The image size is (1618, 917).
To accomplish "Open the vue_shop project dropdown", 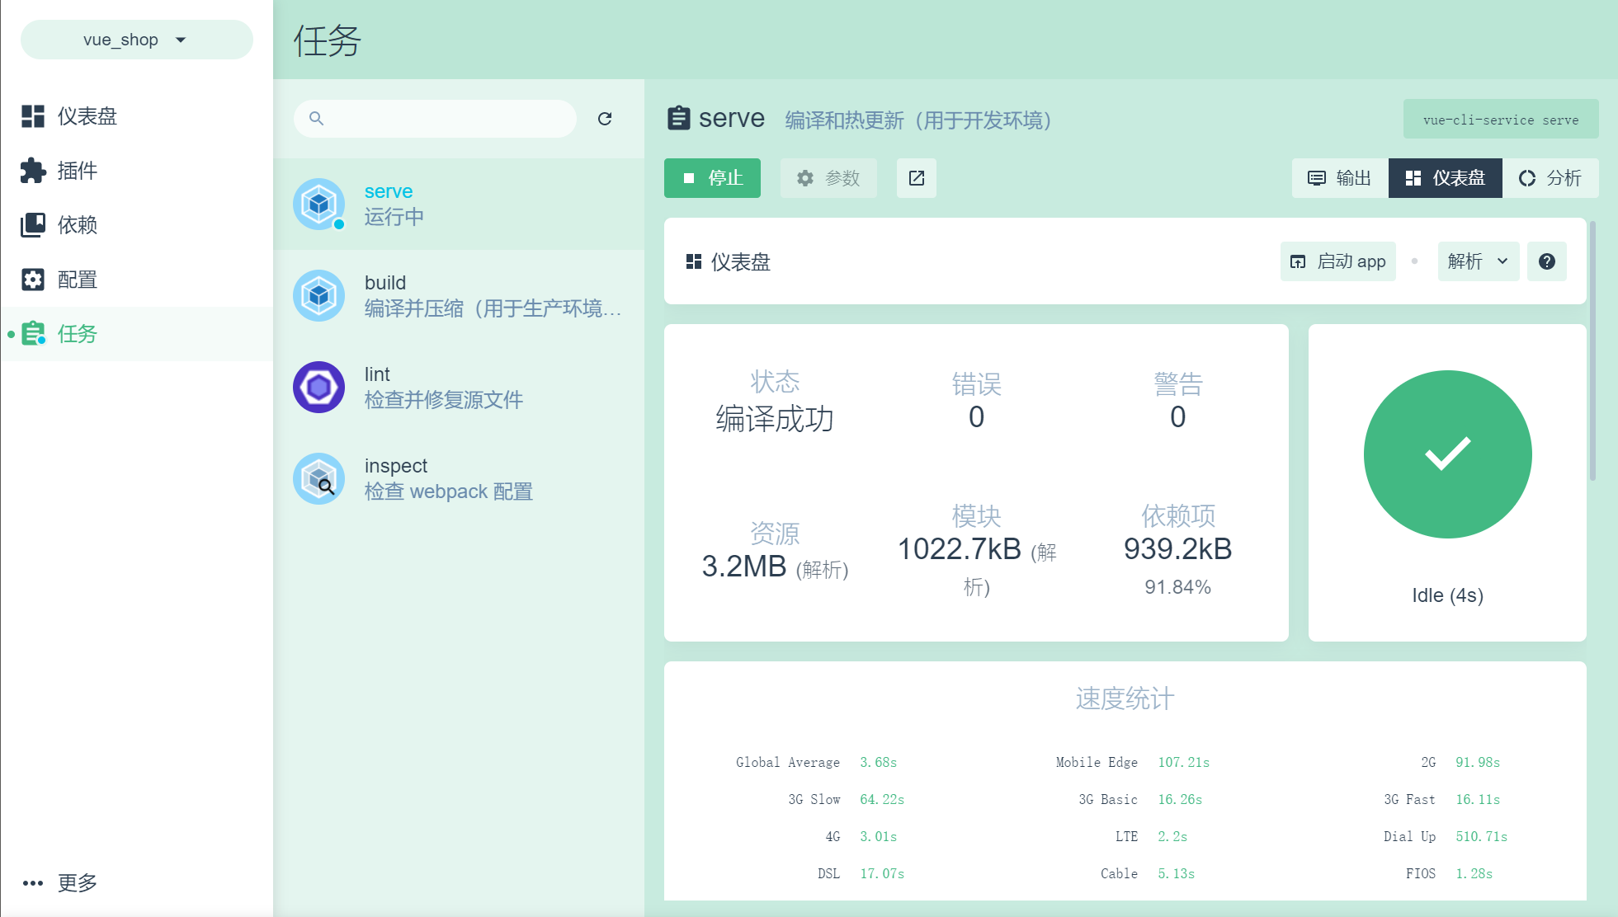I will [x=136, y=40].
